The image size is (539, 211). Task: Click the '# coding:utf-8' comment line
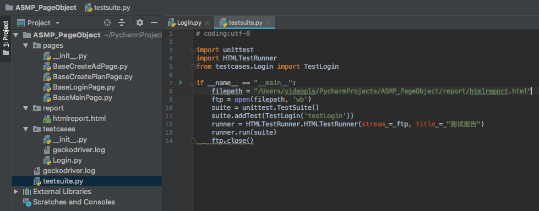(x=223, y=34)
